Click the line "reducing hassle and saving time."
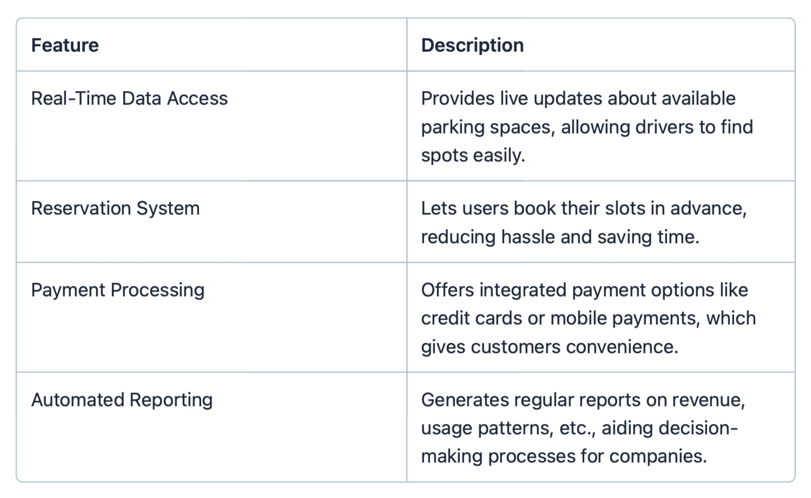This screenshot has width=811, height=498. click(560, 237)
